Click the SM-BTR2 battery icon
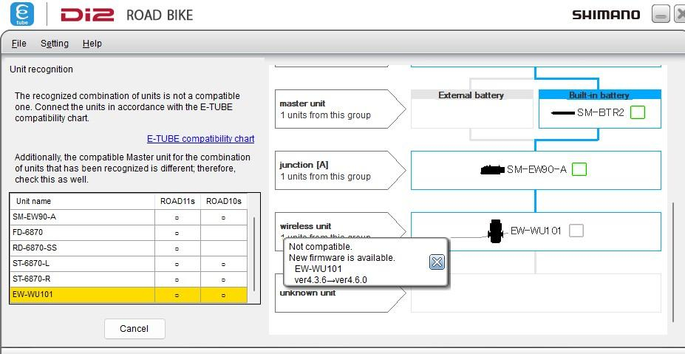This screenshot has width=685, height=354. 563,113
